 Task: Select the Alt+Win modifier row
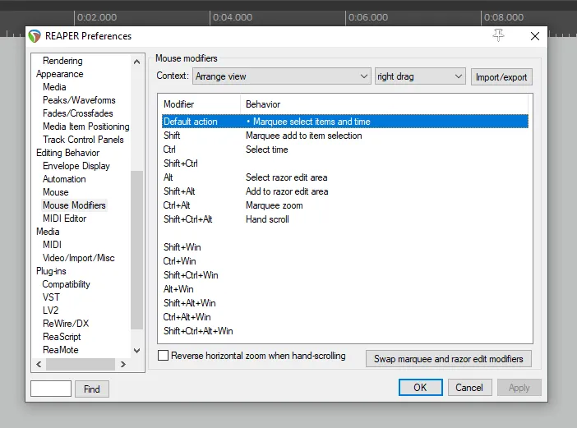coord(345,289)
